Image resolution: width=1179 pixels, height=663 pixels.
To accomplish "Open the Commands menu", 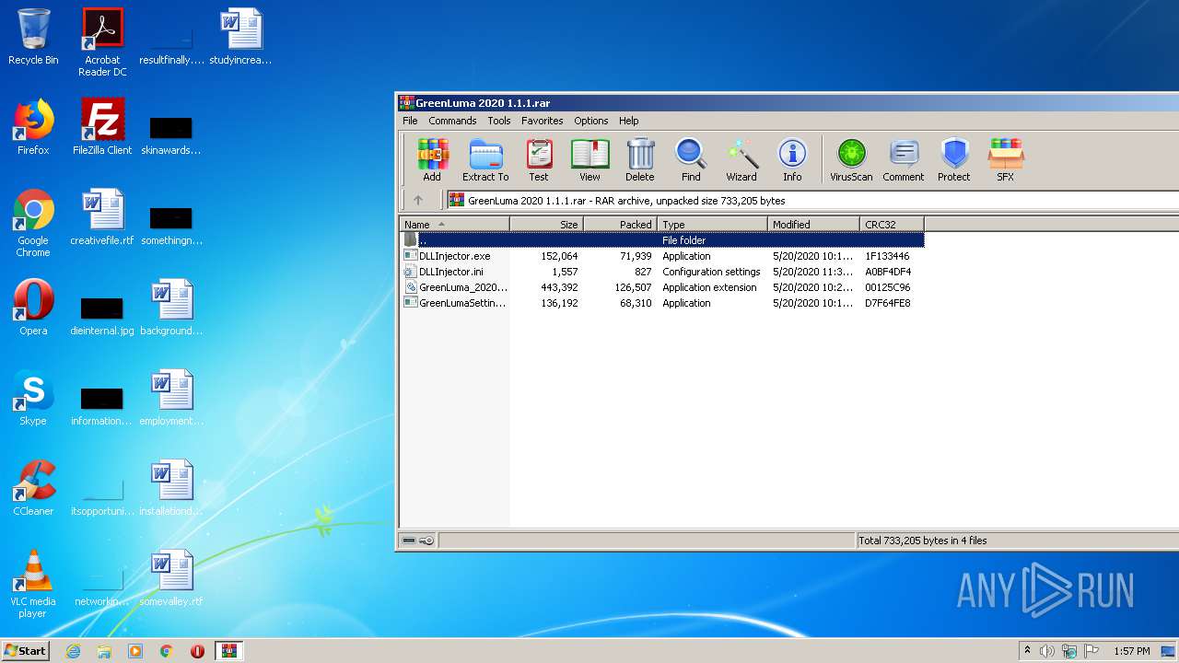I will click(x=452, y=121).
